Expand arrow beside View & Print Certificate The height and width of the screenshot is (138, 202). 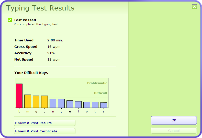click(16, 131)
